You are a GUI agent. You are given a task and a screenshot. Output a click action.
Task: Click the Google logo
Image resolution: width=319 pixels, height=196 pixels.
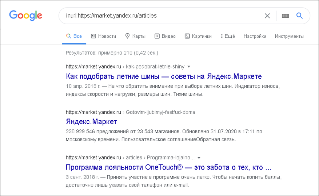coord(25,16)
